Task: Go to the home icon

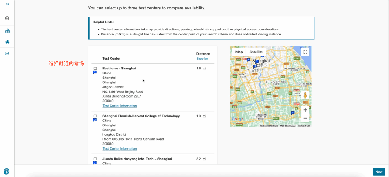Action: (x=8, y=42)
